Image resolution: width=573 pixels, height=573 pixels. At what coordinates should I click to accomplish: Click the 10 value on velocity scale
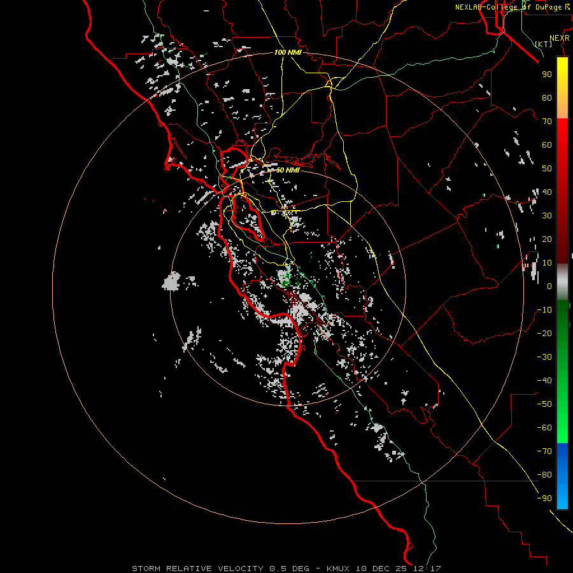(547, 263)
